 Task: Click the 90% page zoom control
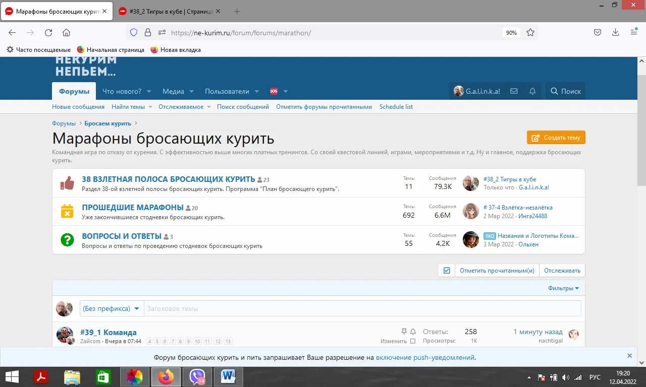click(511, 32)
